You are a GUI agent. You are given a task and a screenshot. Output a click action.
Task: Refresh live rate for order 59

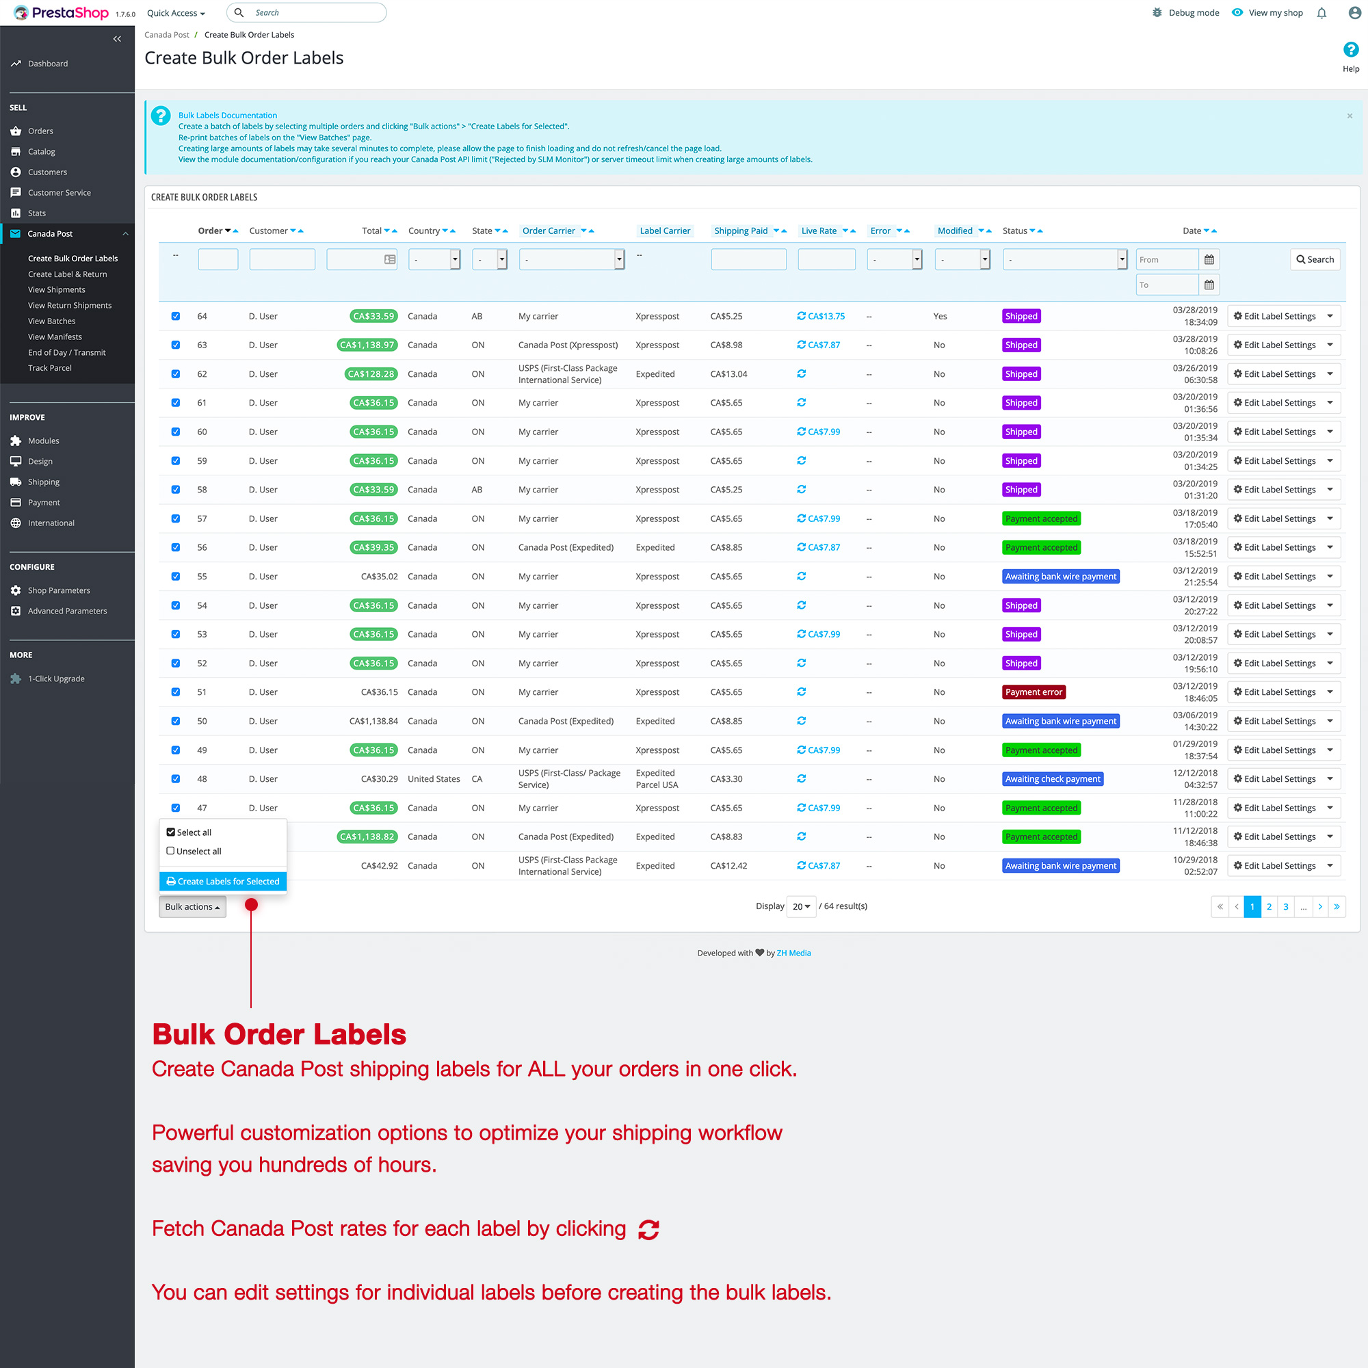click(x=801, y=460)
